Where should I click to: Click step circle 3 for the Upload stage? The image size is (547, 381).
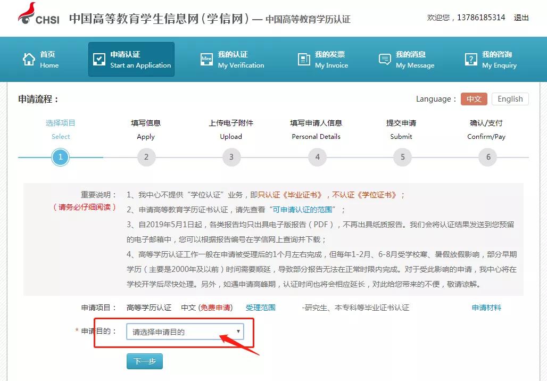pos(231,157)
